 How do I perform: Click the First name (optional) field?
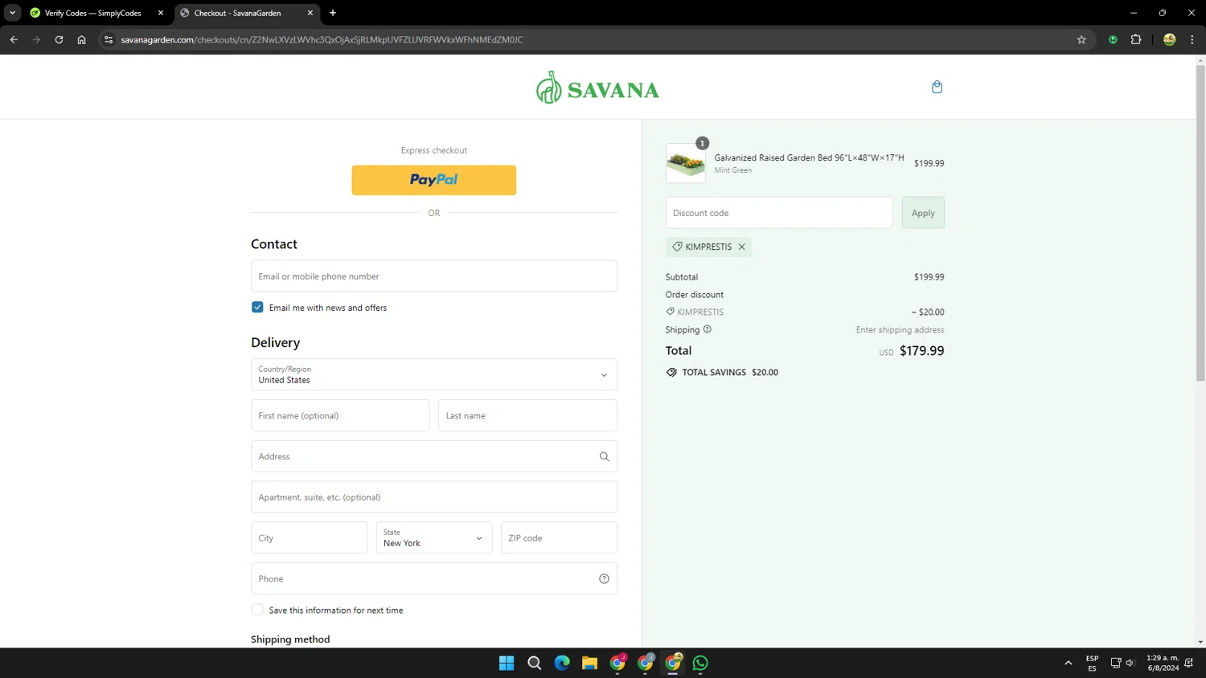pos(340,415)
